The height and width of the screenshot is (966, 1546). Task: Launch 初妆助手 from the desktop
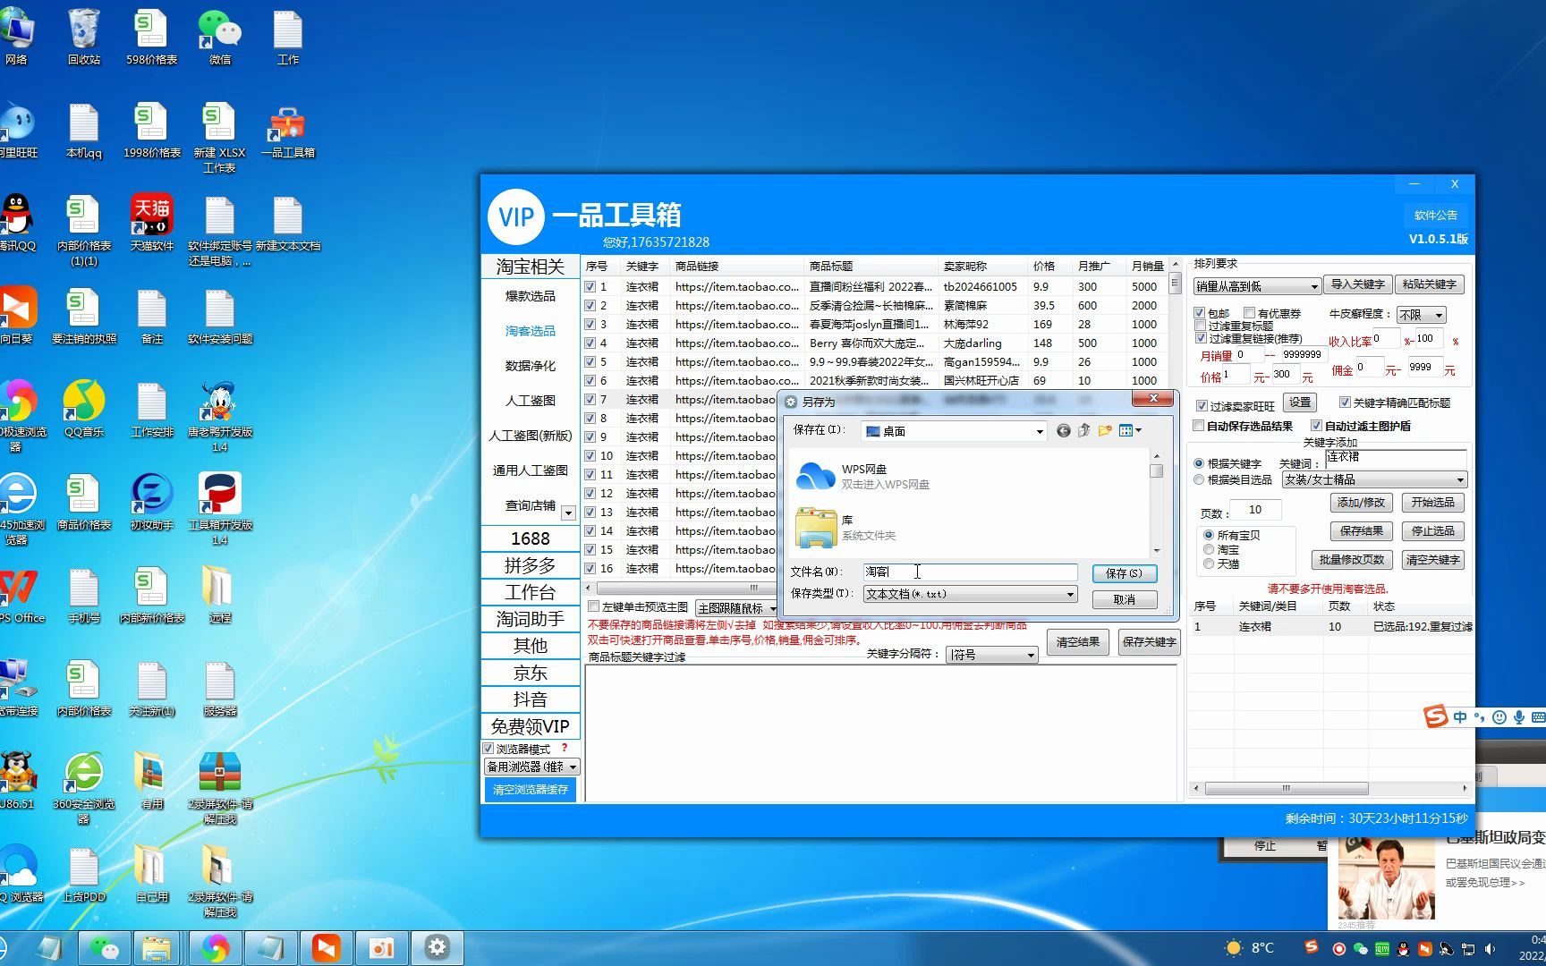pos(151,503)
